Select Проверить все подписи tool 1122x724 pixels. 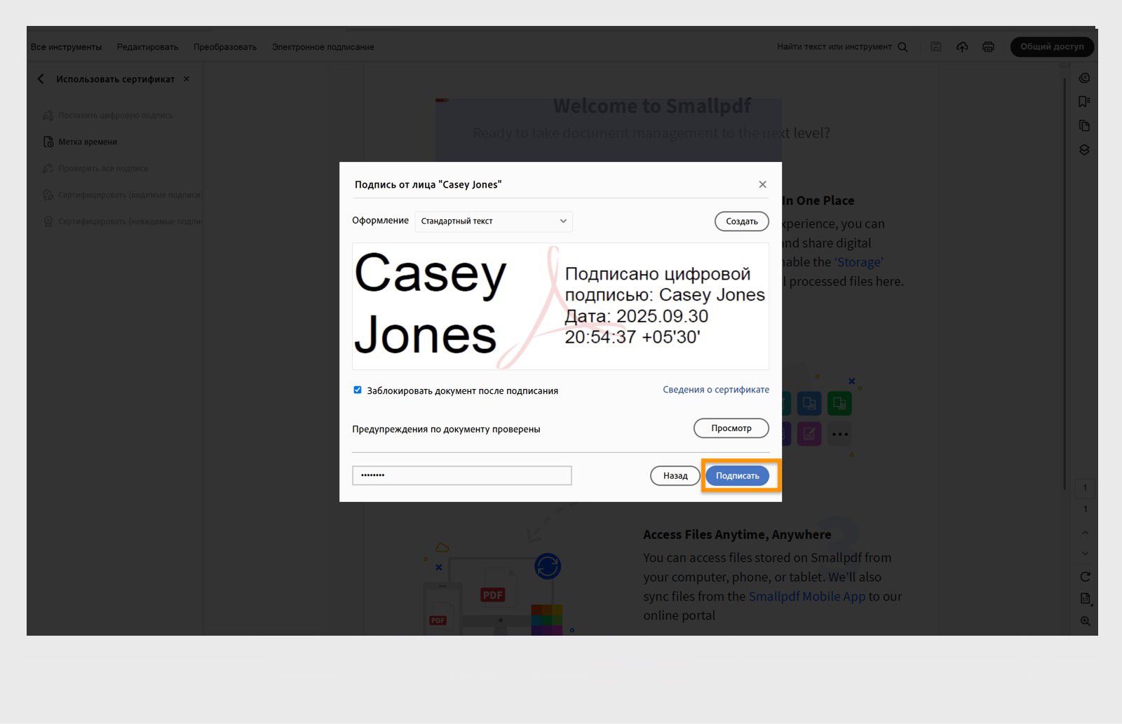(96, 168)
